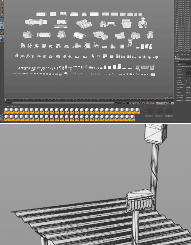Toggle position keyframe recording icon
The height and width of the screenshot is (245, 191).
(157, 103)
